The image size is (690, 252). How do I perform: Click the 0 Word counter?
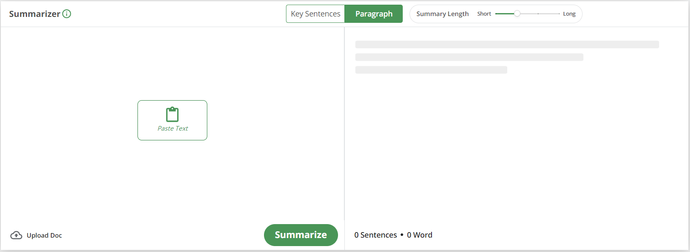point(420,235)
